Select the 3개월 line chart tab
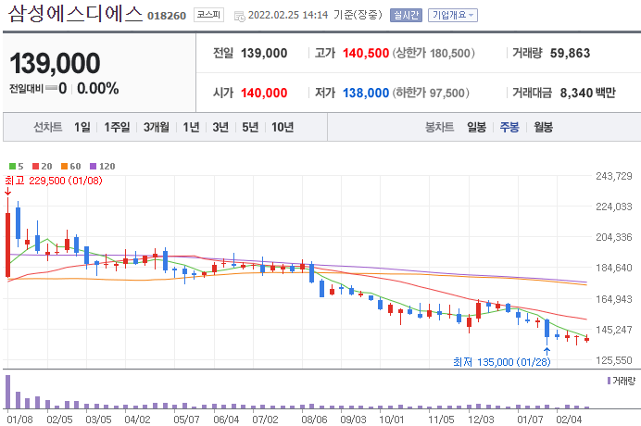Image resolution: width=641 pixels, height=426 pixels. click(157, 127)
